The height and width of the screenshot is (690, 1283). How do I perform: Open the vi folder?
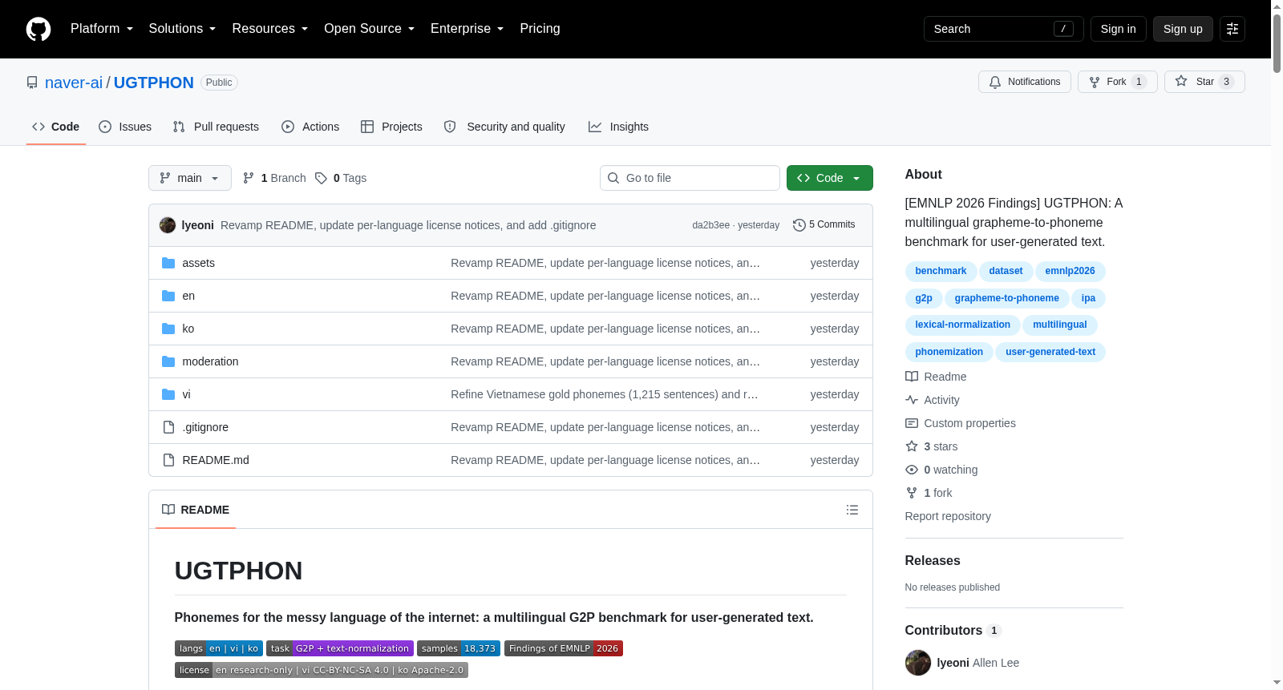(186, 394)
